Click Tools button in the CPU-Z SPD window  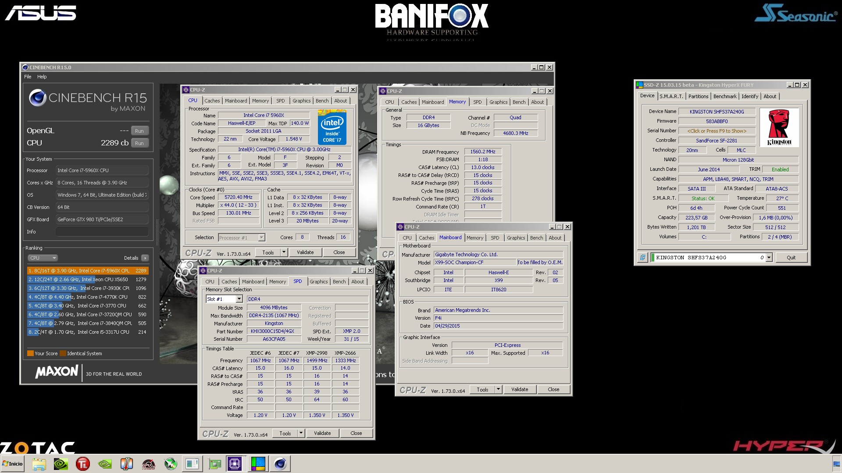click(285, 433)
